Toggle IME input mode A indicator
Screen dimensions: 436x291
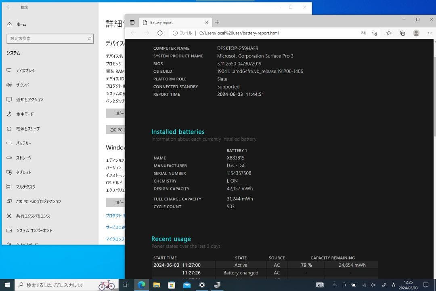point(393,285)
